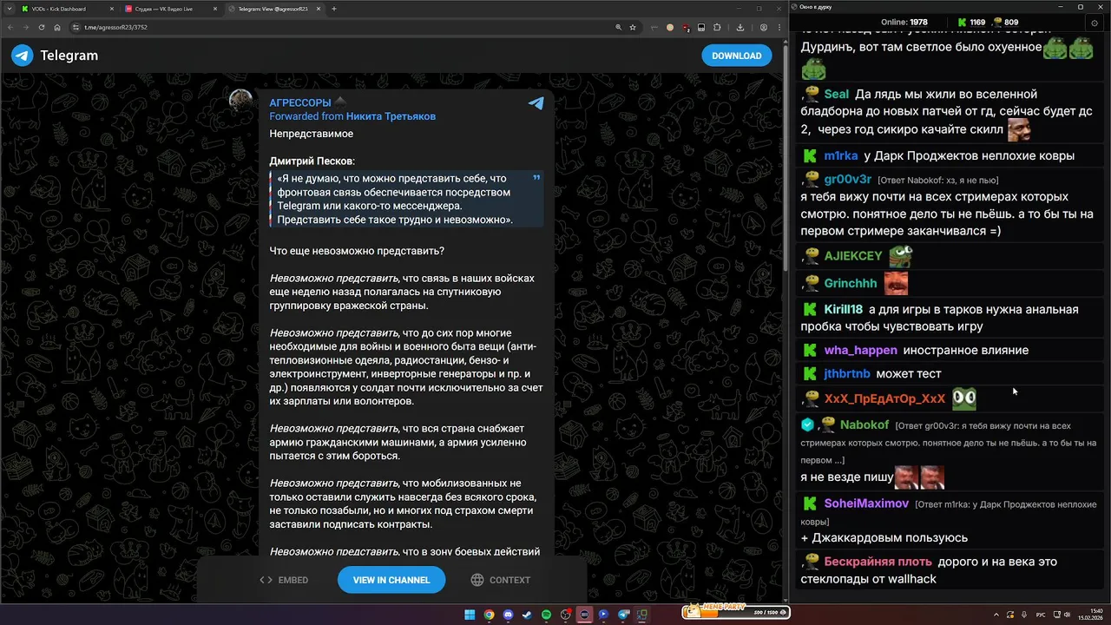
Task: Open the browser three-dot menu
Action: [778, 27]
